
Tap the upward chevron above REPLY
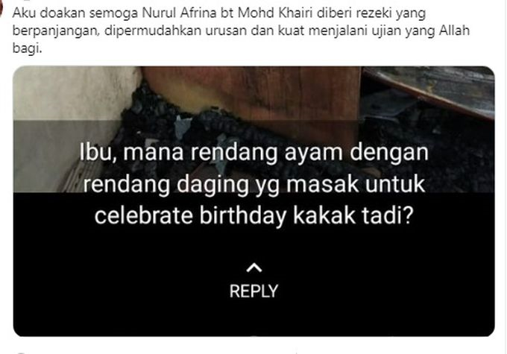(x=253, y=268)
